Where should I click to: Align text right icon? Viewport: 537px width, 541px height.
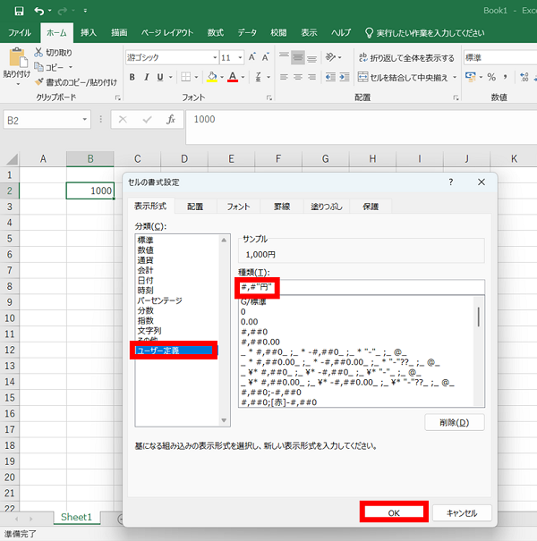click(311, 77)
